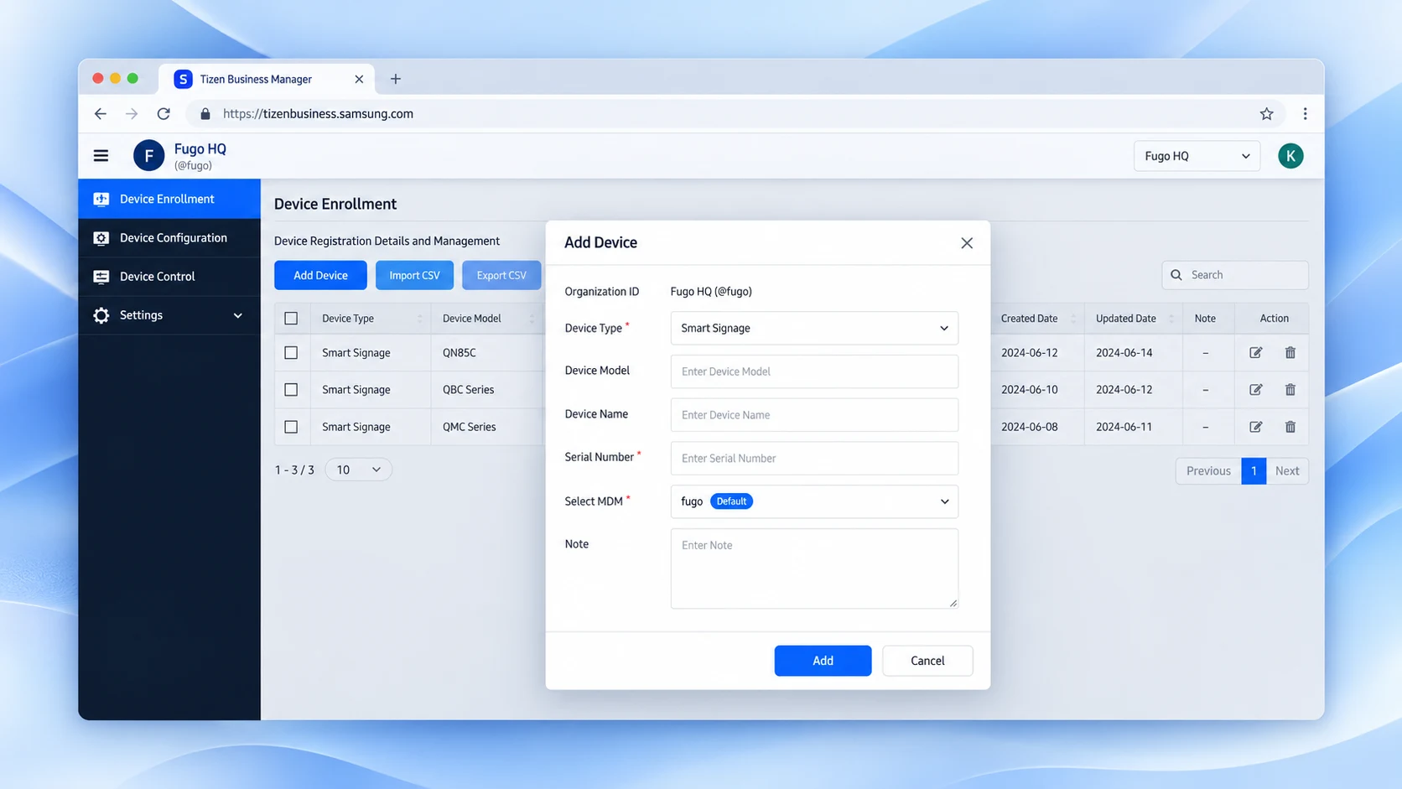The image size is (1402, 789).
Task: Click the Add button in dialog
Action: coord(823,661)
